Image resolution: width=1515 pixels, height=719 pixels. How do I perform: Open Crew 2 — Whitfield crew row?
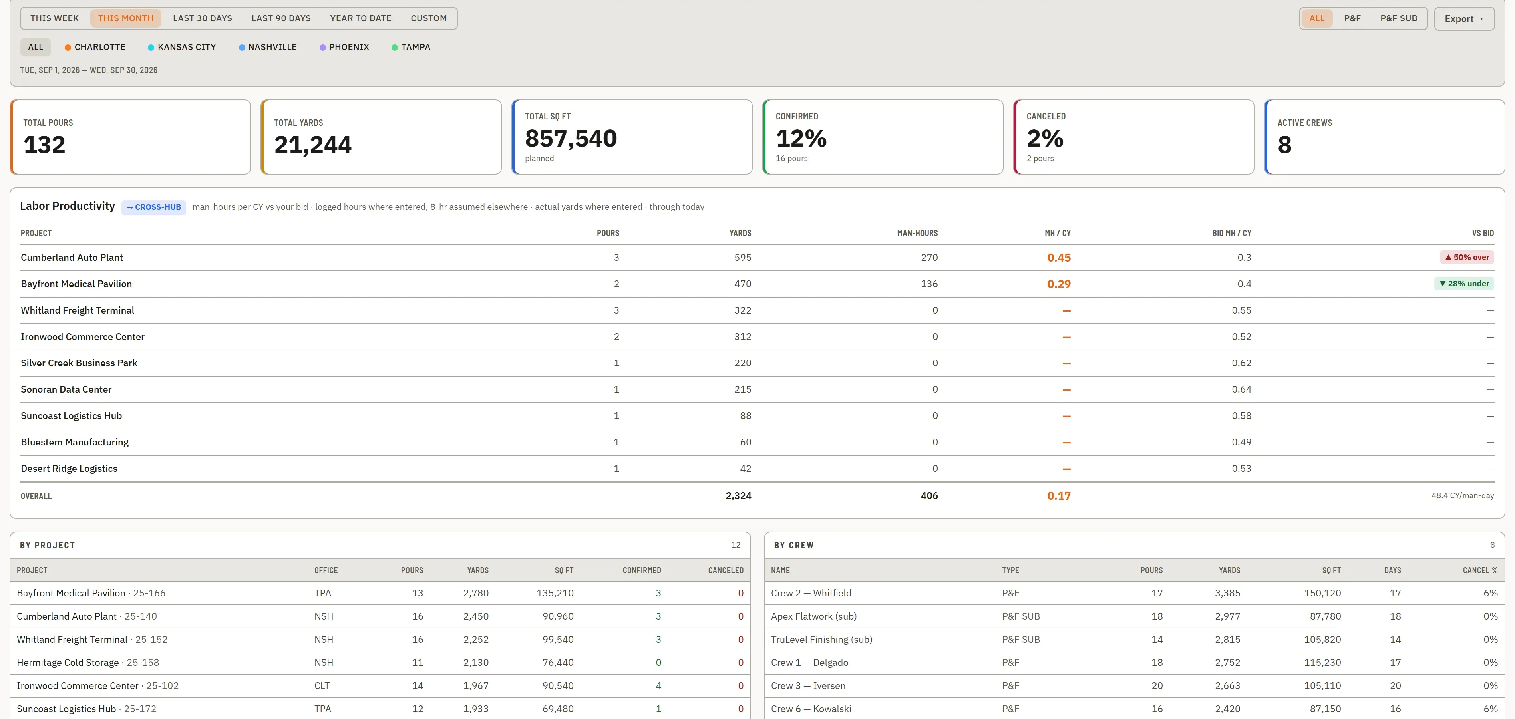coord(1134,593)
